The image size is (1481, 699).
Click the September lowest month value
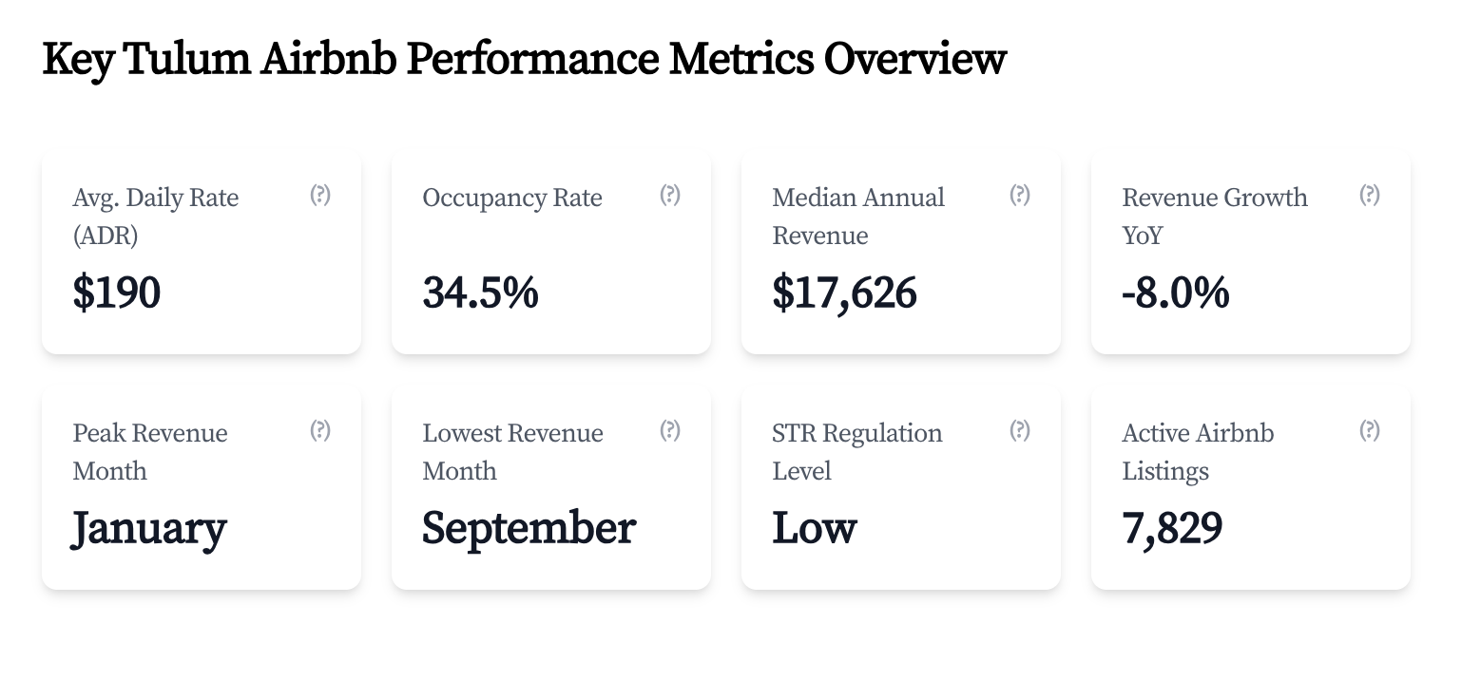coord(529,528)
